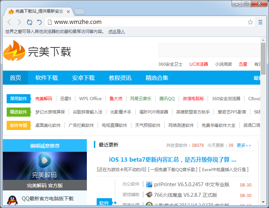Click the priPrinter software icon
Image resolution: width=269 pixels, height=208 pixels.
coord(149,184)
